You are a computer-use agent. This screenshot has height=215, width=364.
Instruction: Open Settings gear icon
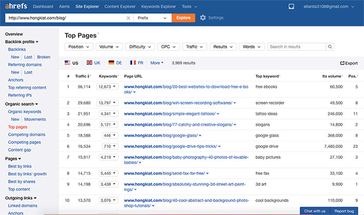[203, 18]
